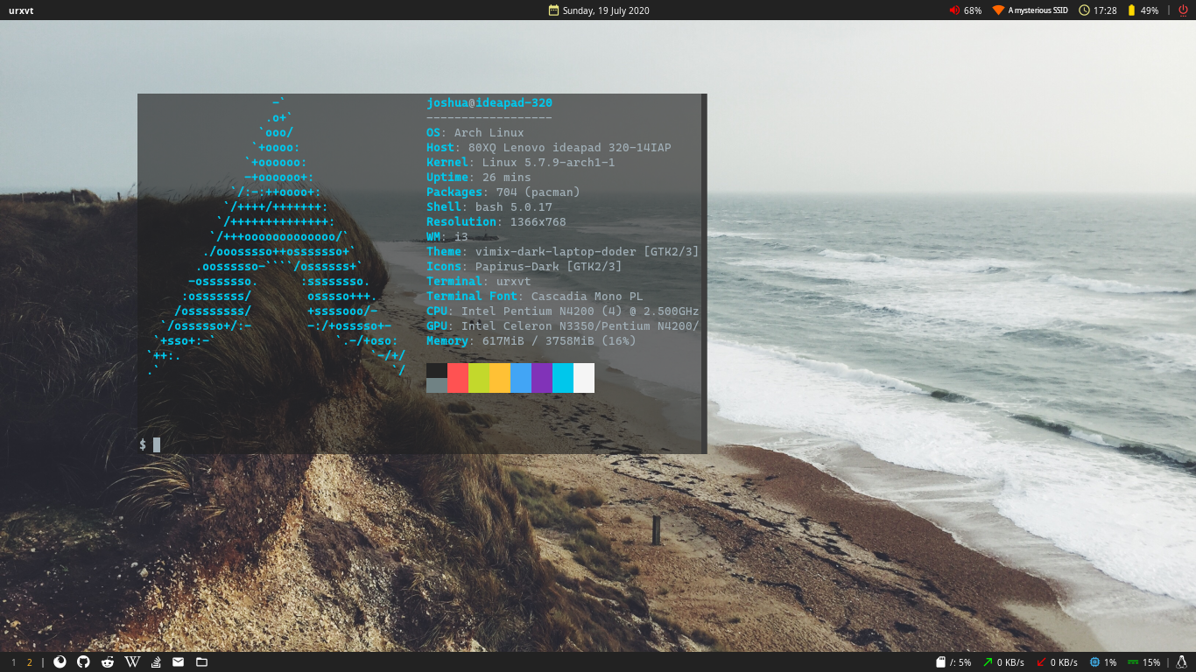Click the 'A mysterious SSID' network name

pyautogui.click(x=1038, y=10)
